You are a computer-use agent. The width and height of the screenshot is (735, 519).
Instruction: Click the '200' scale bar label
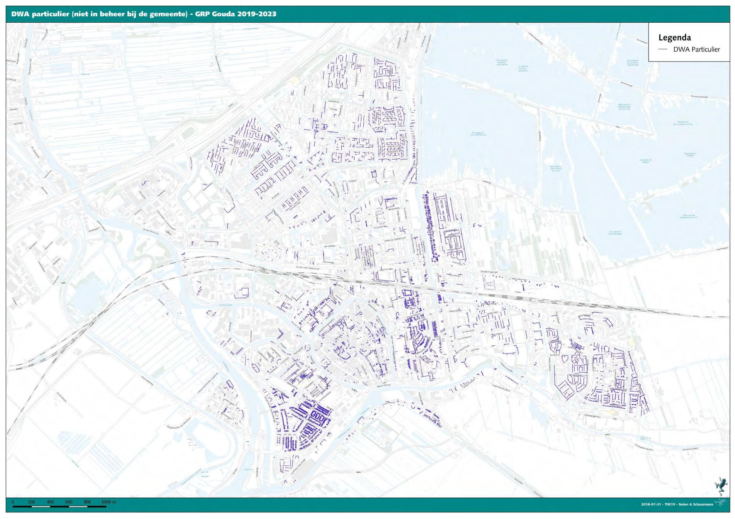point(32,502)
